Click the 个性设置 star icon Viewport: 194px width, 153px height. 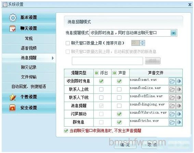pyautogui.click(x=13, y=97)
